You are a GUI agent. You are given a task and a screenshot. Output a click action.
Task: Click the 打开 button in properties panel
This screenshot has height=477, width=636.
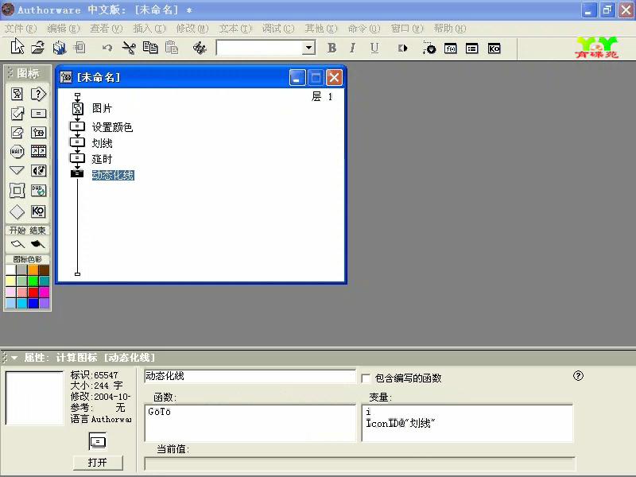(x=98, y=463)
